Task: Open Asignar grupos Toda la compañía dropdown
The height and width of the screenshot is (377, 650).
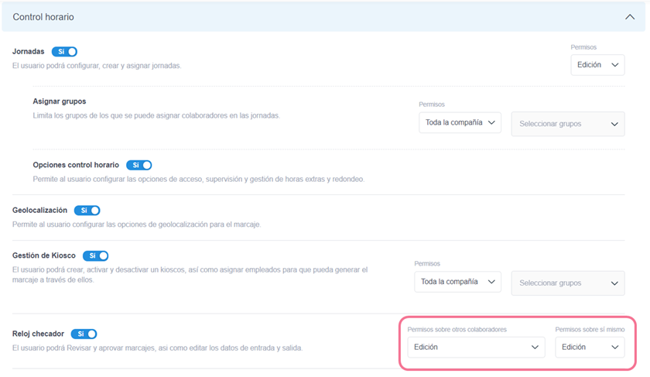Action: (x=460, y=123)
